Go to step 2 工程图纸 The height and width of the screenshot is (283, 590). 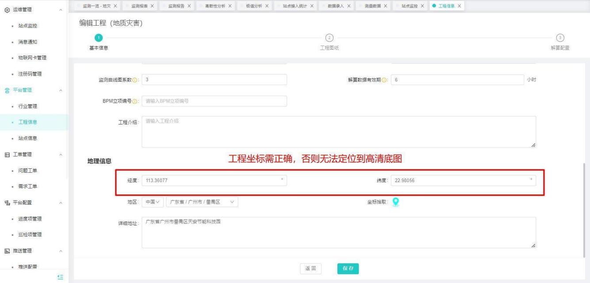click(x=329, y=38)
